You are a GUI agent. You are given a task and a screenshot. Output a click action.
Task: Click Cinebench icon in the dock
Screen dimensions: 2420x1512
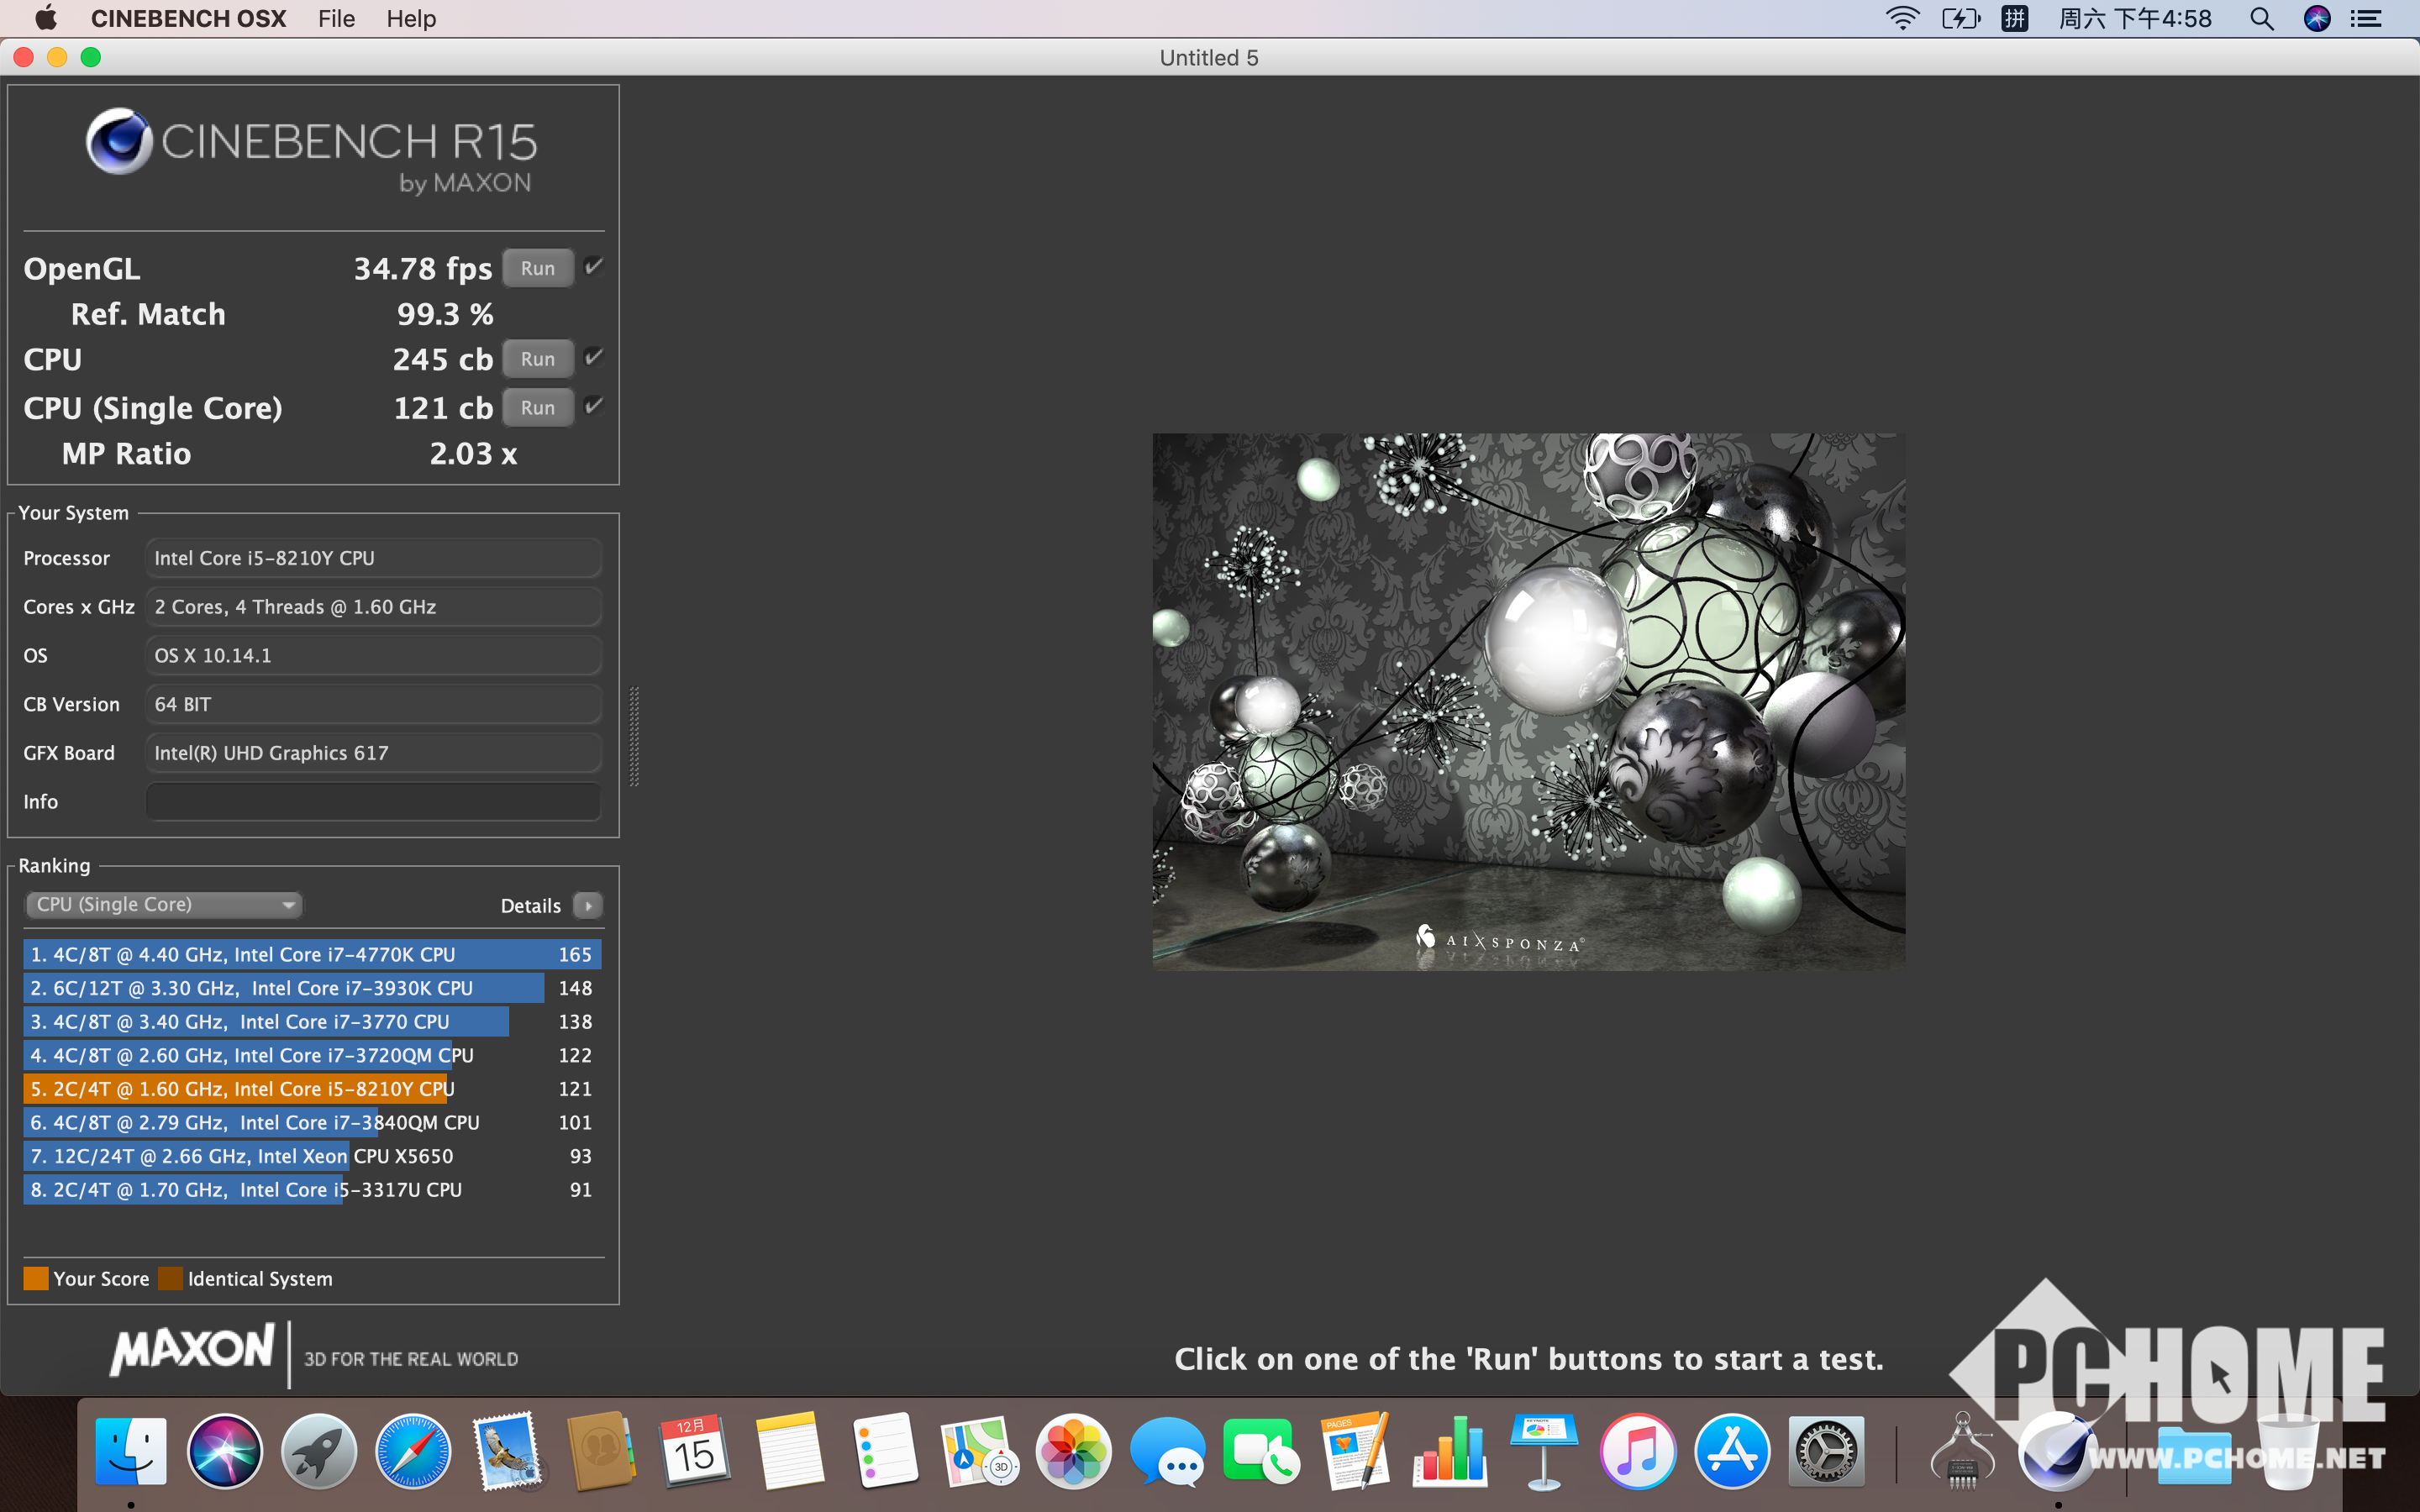pos(2056,1451)
